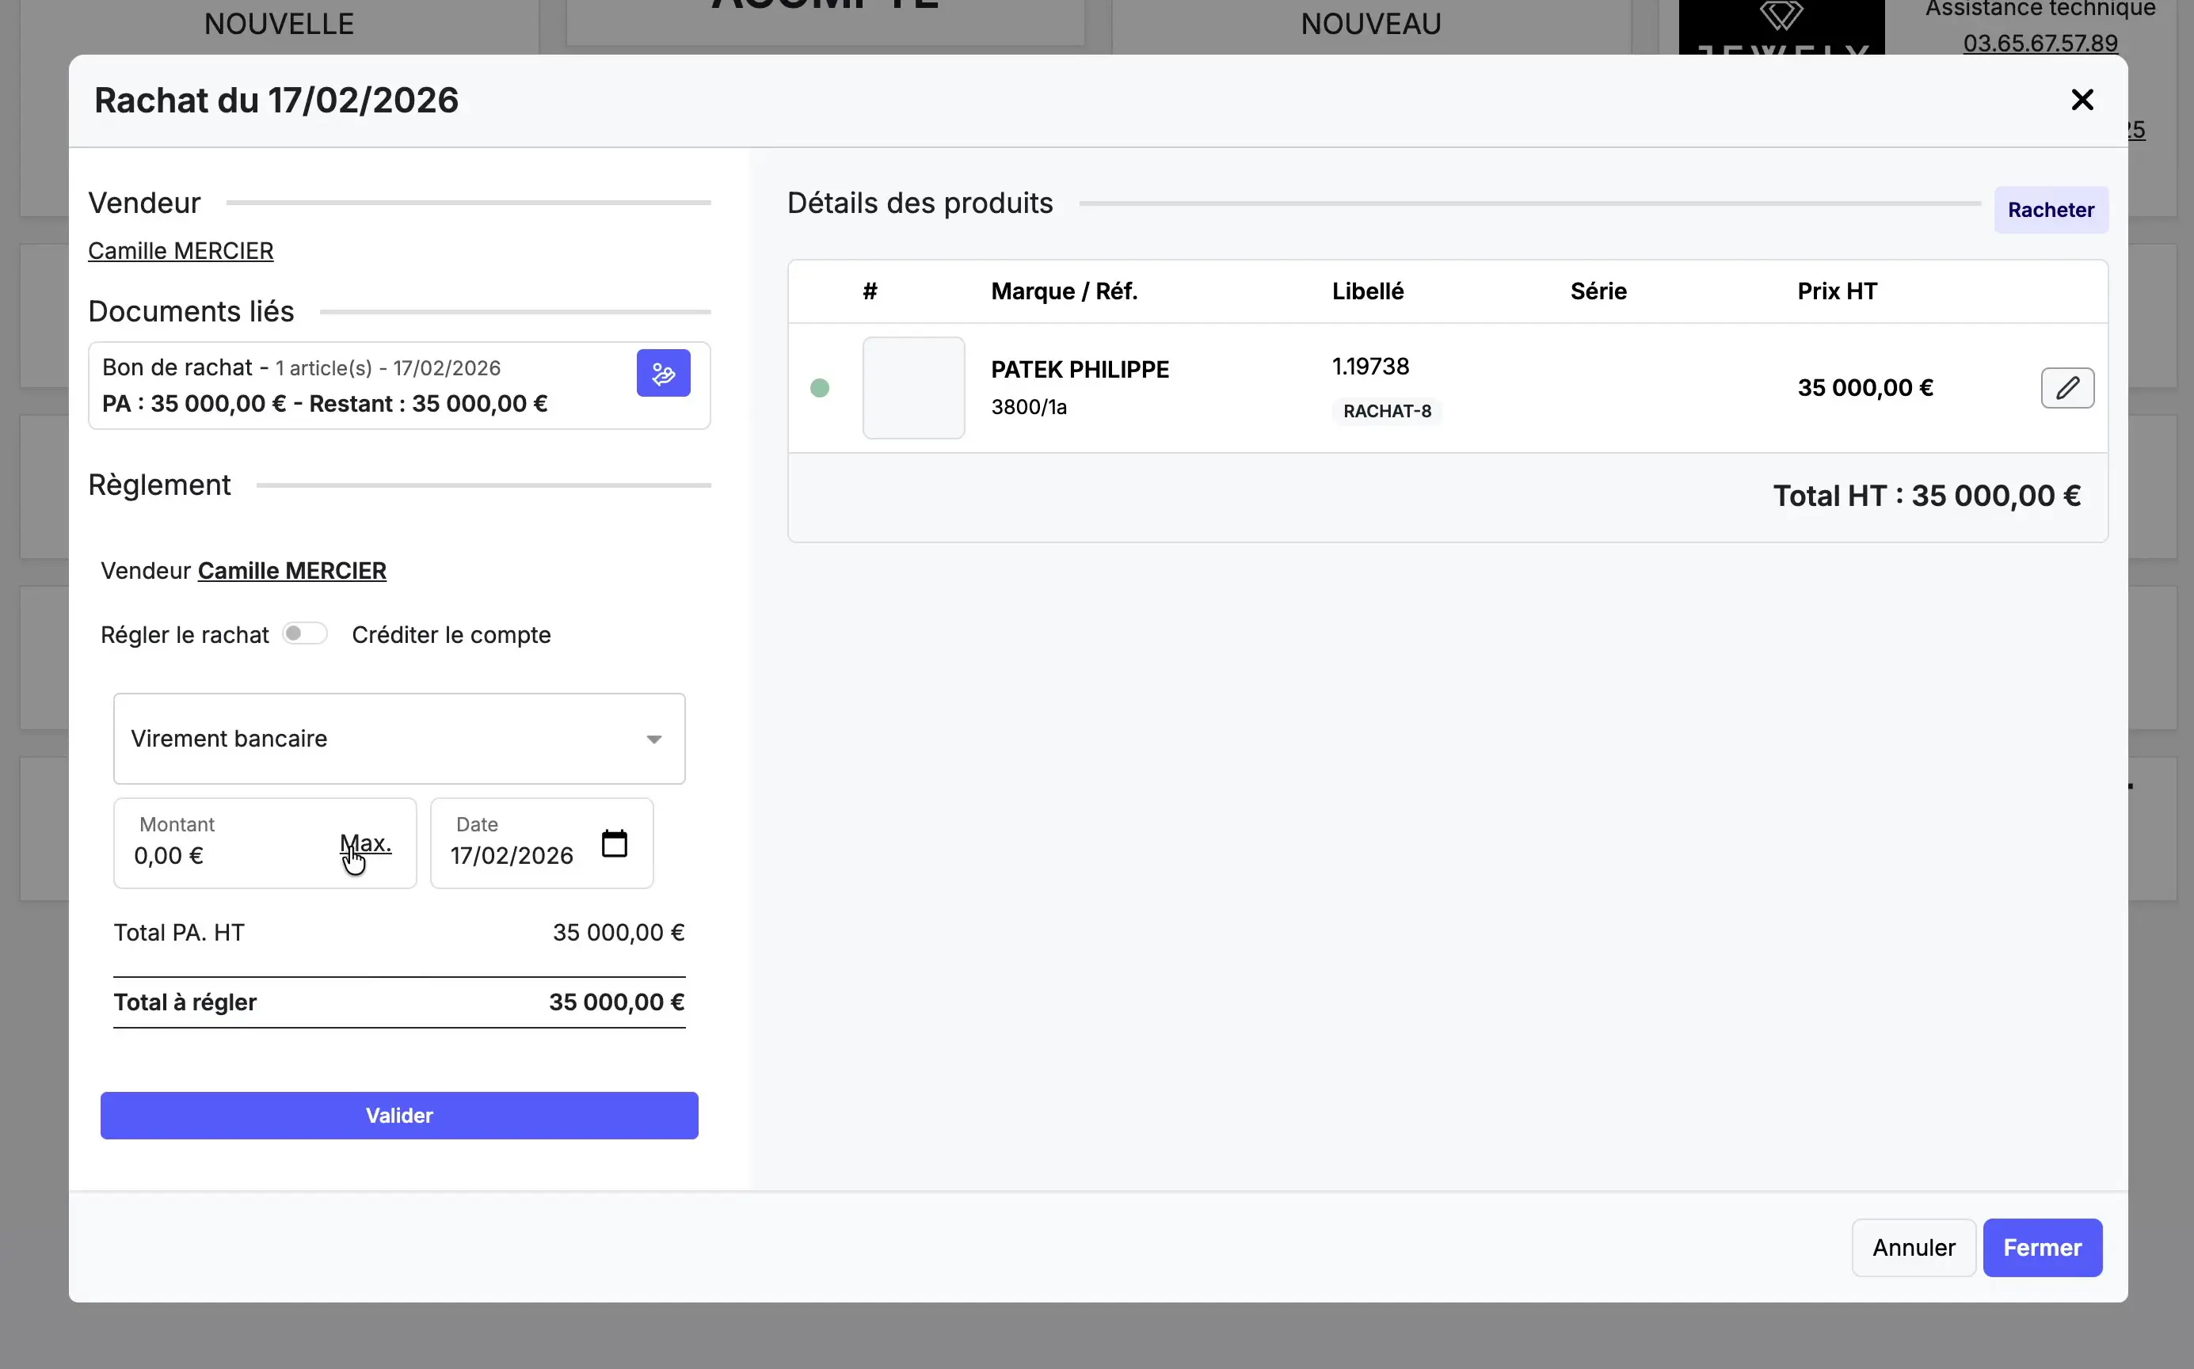Image resolution: width=2194 pixels, height=1369 pixels.
Task: Select the Bon de rachat linked document
Action: pyautogui.click(x=399, y=386)
